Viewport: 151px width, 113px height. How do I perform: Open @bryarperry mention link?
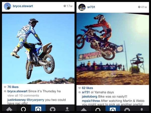[x=35, y=100]
